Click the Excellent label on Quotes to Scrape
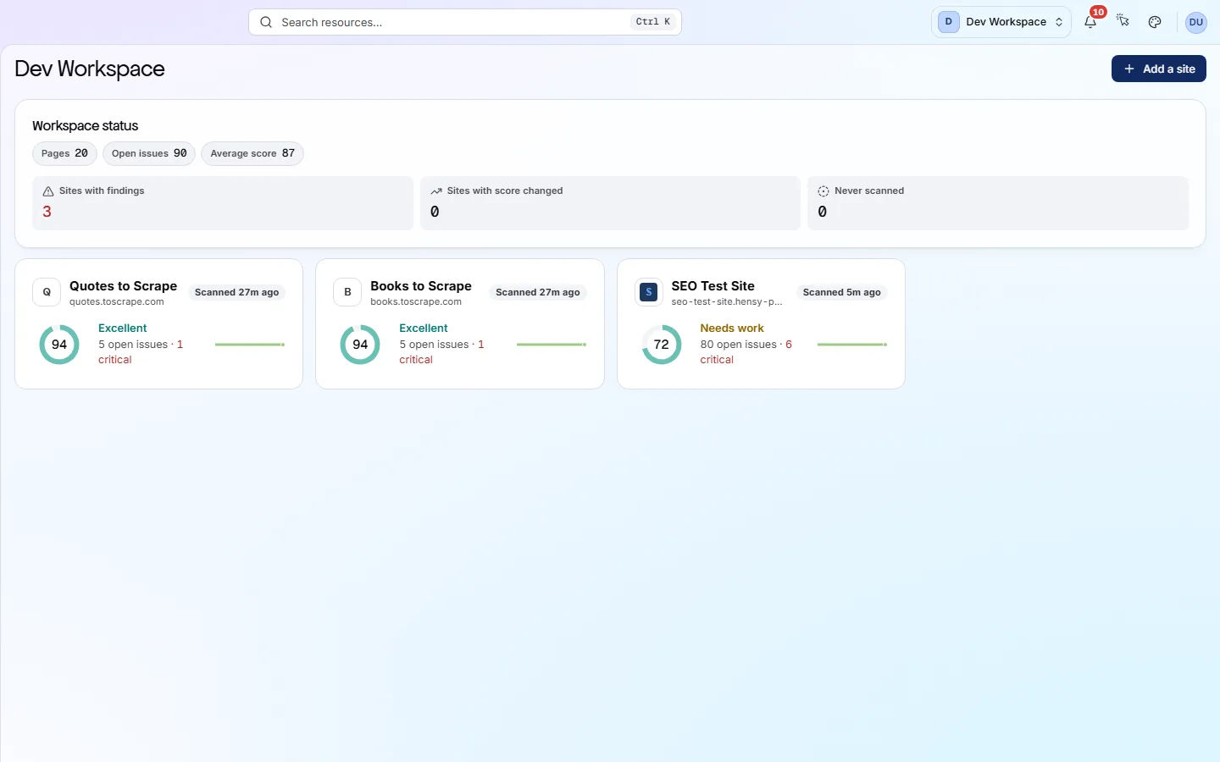 click(123, 328)
